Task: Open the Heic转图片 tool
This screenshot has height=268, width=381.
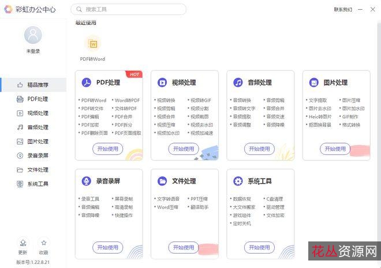Action: pos(320,117)
